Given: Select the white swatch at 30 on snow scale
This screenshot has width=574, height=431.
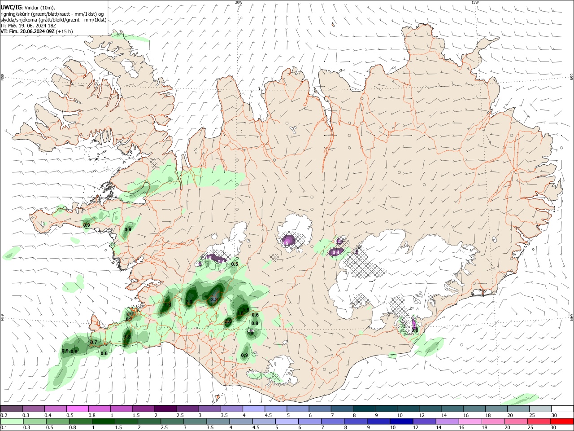Looking at the screenshot, I should (562, 409).
